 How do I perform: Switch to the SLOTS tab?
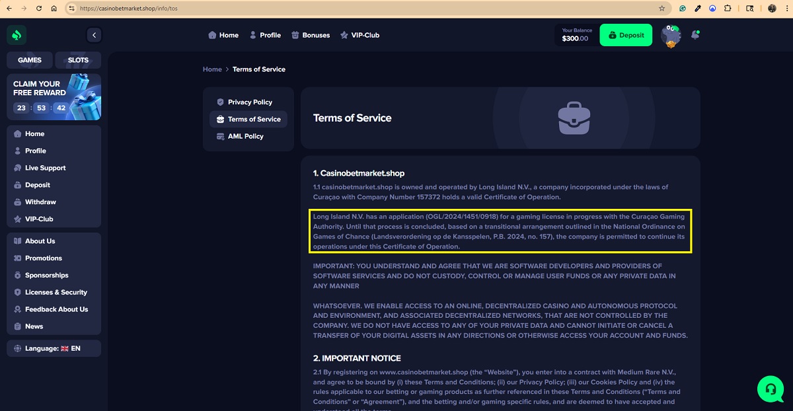coord(78,60)
